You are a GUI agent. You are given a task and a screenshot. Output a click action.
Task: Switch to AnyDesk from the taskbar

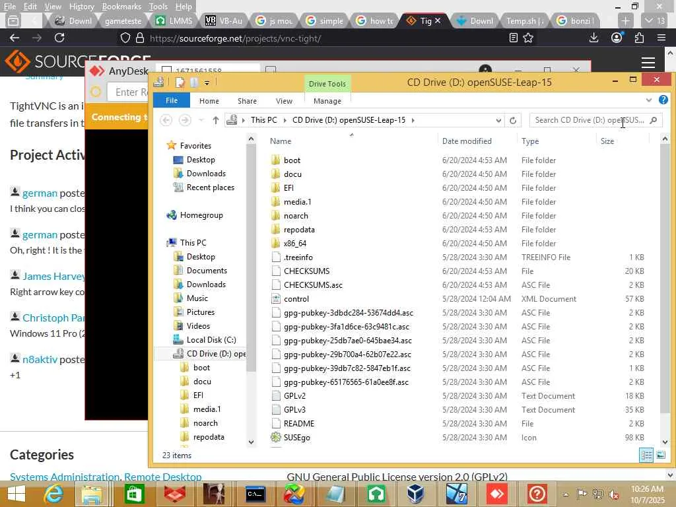pos(496,494)
